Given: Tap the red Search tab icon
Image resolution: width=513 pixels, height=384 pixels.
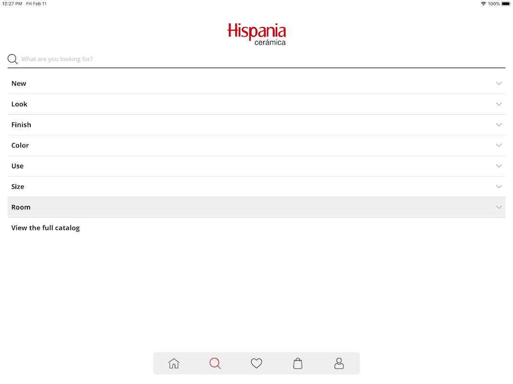Looking at the screenshot, I should (215, 363).
